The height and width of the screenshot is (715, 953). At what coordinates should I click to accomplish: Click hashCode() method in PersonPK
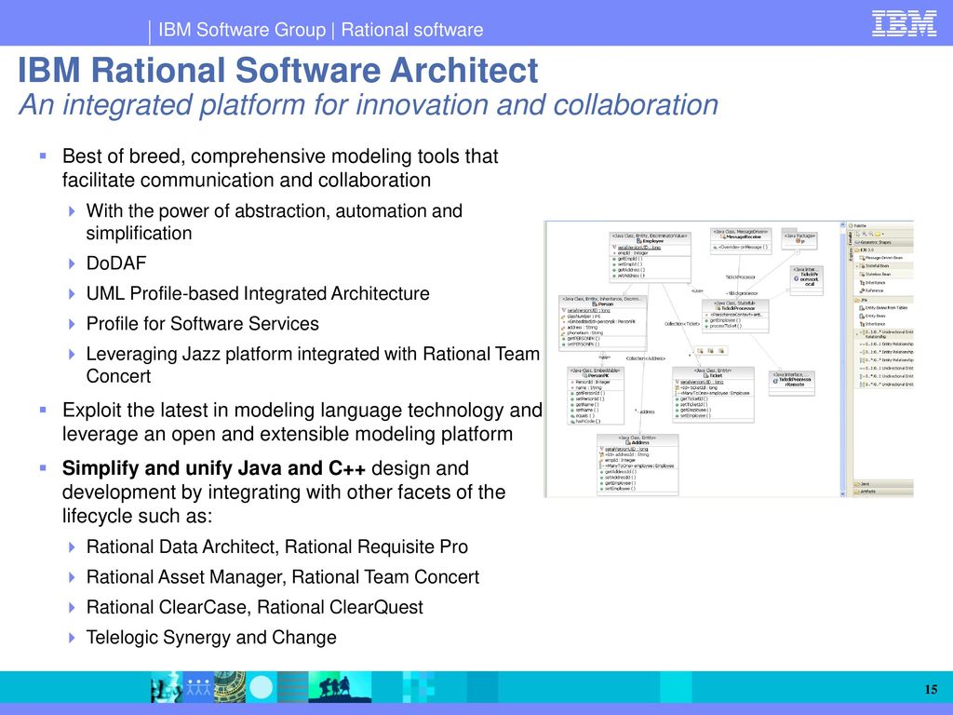[x=588, y=422]
